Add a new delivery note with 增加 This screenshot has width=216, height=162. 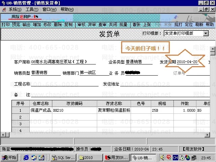point(37,25)
